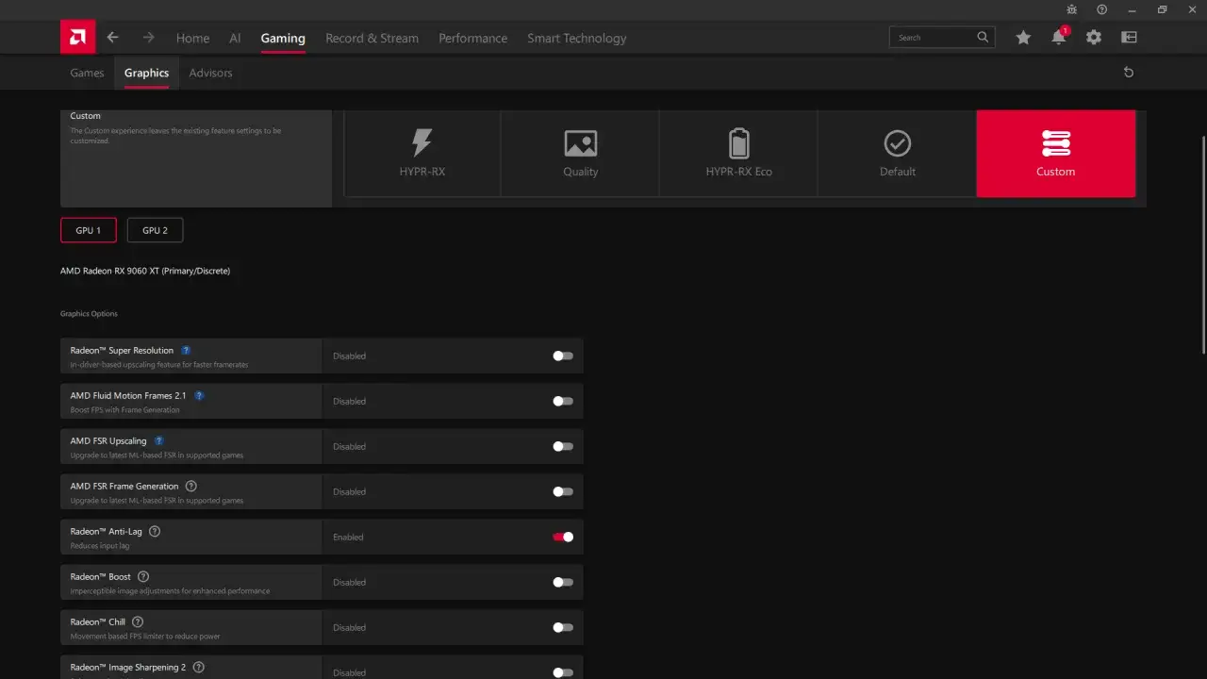Select the Graphics sub-tab
The height and width of the screenshot is (679, 1207).
click(146, 73)
